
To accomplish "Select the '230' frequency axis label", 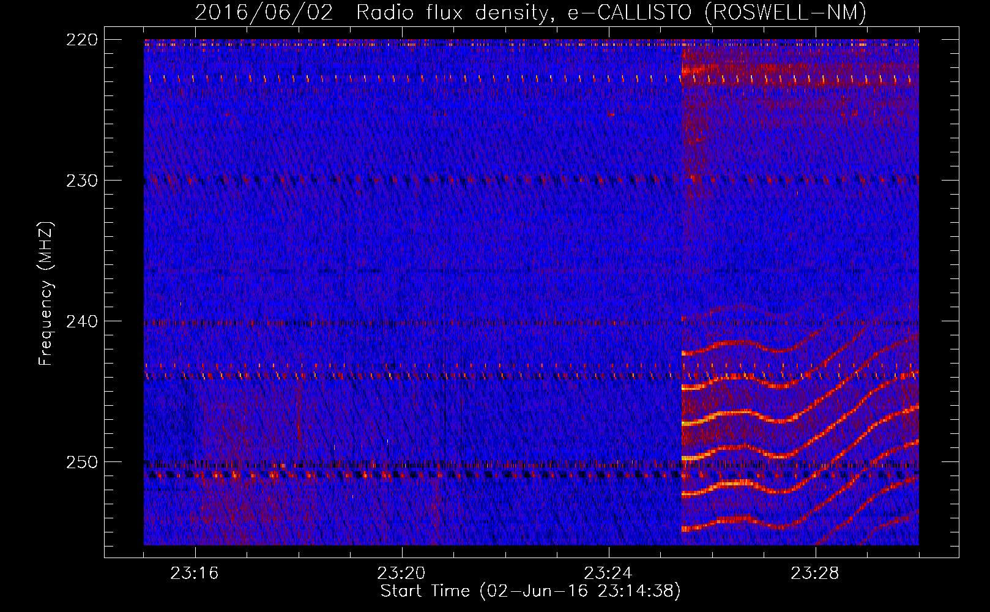I will [81, 181].
